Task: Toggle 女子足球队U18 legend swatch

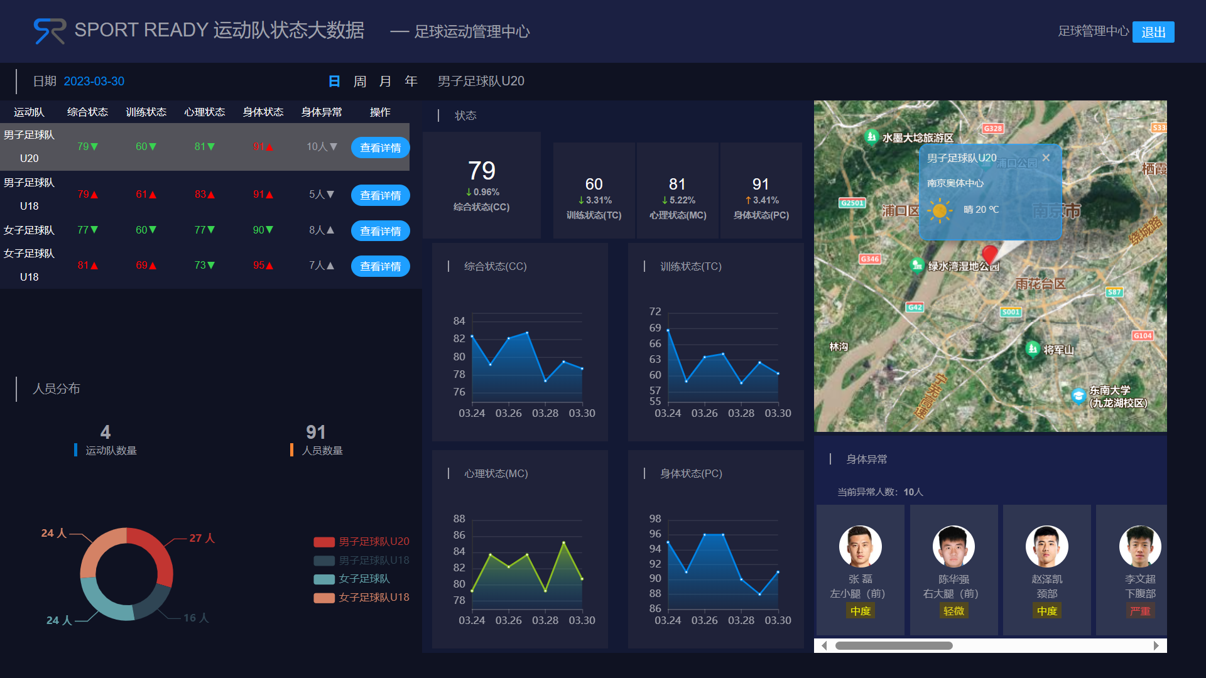Action: 324,598
